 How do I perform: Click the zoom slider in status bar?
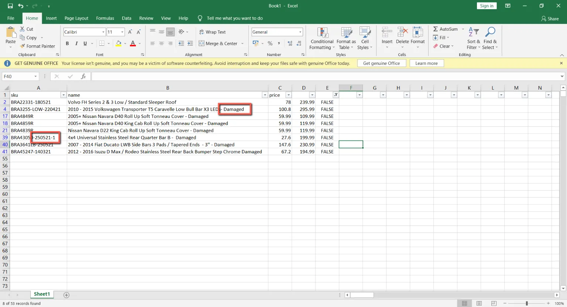pyautogui.click(x=527, y=303)
